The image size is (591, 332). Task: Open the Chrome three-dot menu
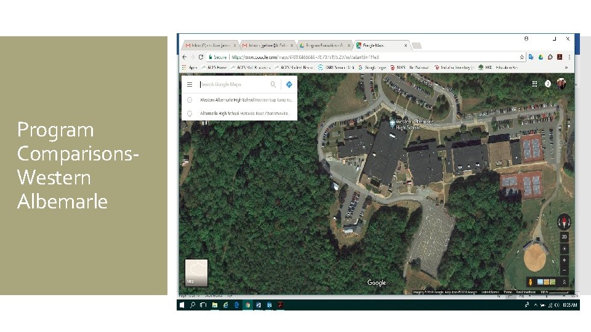click(x=569, y=57)
